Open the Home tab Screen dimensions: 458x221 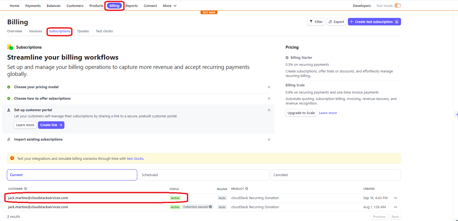(14, 6)
